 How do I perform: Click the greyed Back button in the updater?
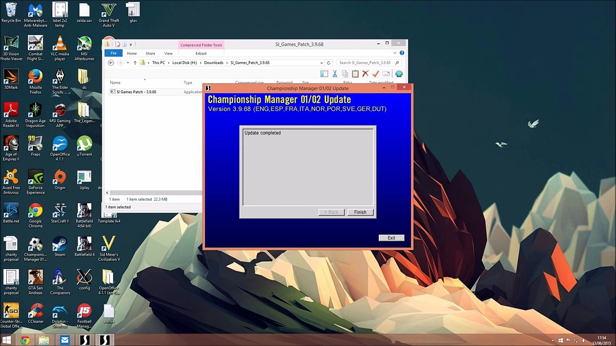click(332, 212)
